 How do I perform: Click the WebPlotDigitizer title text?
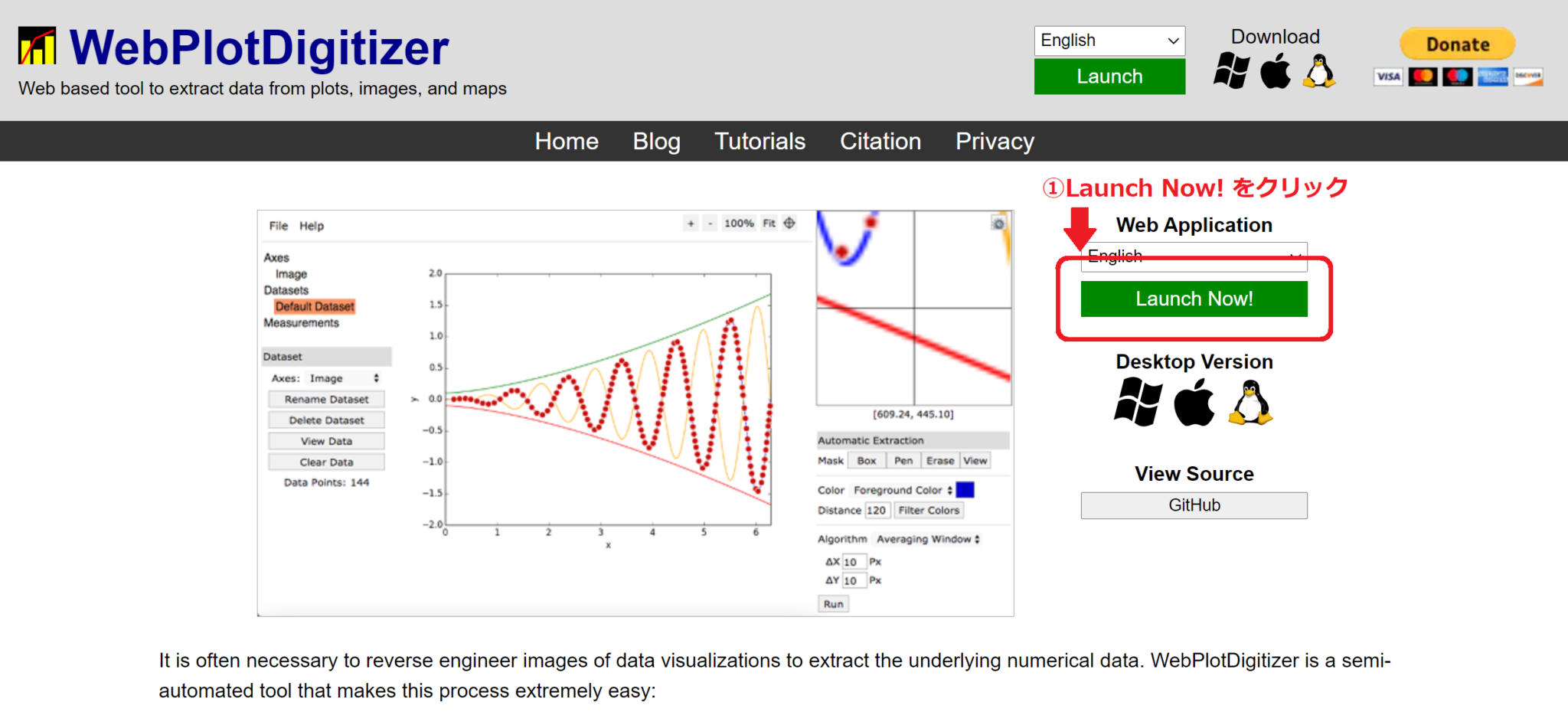(259, 47)
